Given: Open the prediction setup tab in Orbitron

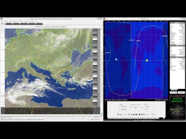Looking at the screenshot, I should (x=138, y=118).
